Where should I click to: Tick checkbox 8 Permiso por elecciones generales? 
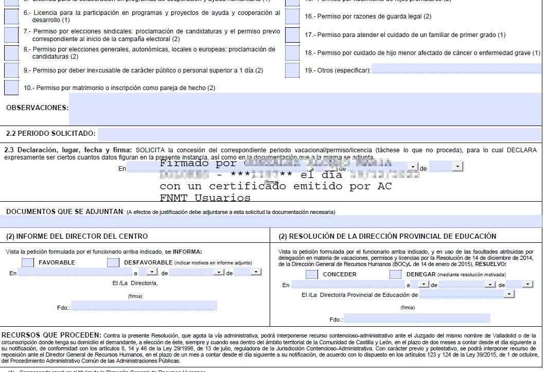pos(11,52)
